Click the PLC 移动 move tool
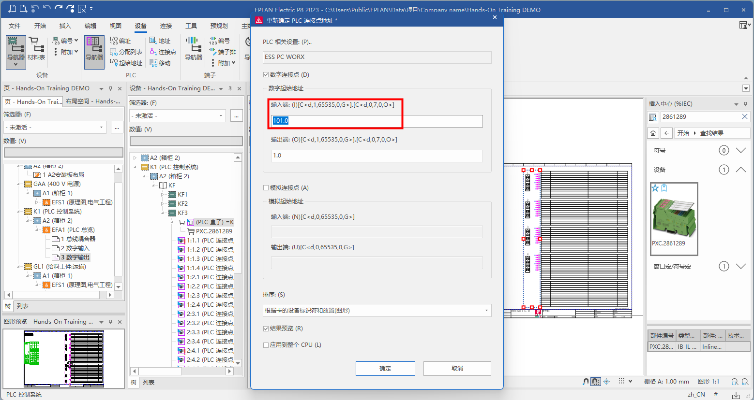The image size is (754, 400). pos(160,63)
